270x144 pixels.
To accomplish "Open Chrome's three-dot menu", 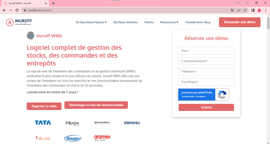I will click(266, 10).
